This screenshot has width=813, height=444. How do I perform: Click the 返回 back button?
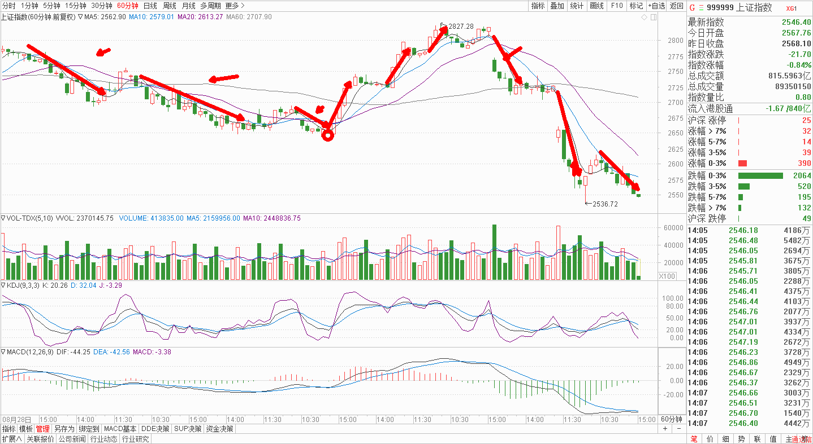coord(676,6)
